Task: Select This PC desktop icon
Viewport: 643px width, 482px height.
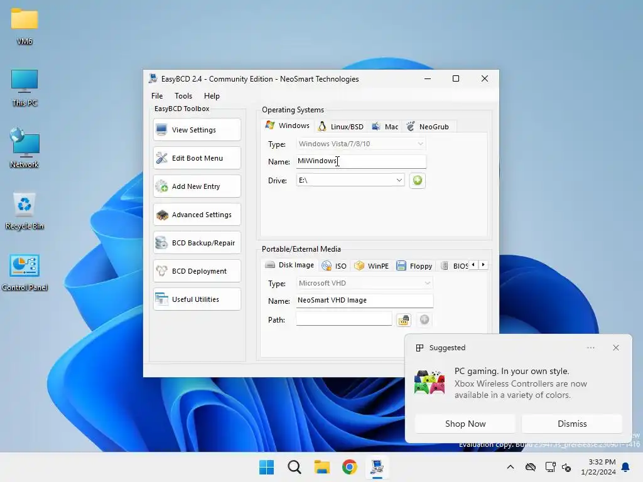Action: (x=24, y=88)
